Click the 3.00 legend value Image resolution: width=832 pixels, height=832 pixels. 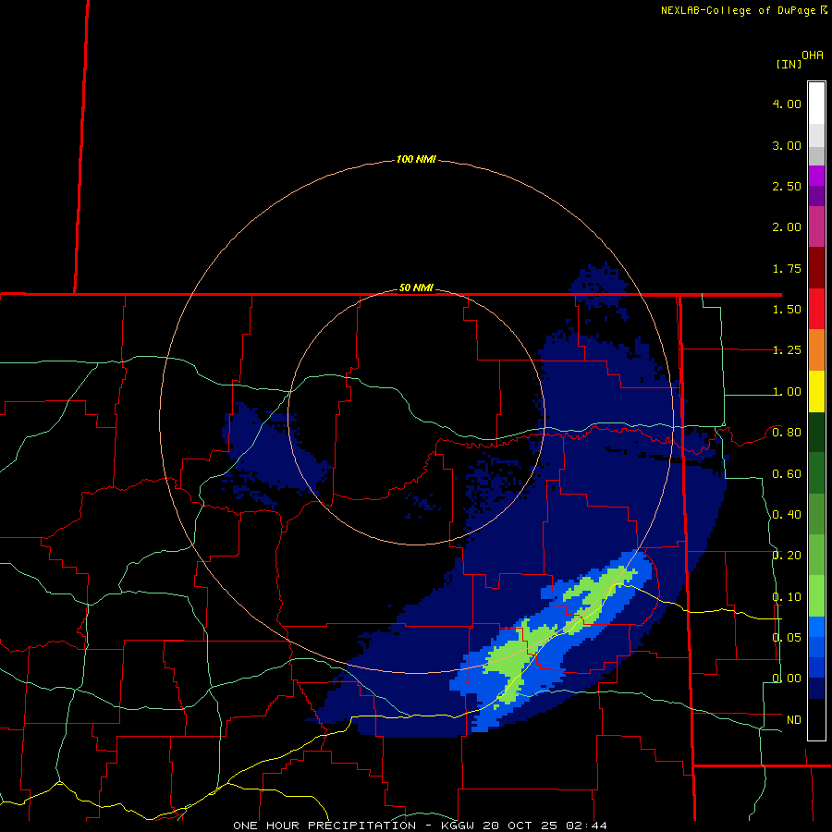pos(787,145)
